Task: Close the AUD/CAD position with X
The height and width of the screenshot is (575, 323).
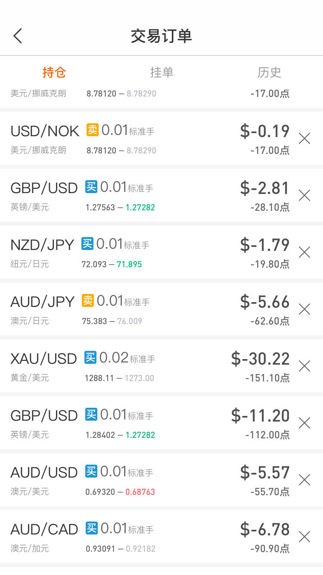Action: pos(304,537)
